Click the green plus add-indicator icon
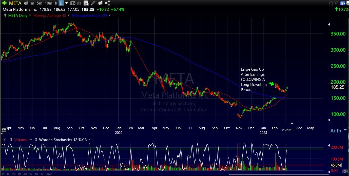 point(5,3)
